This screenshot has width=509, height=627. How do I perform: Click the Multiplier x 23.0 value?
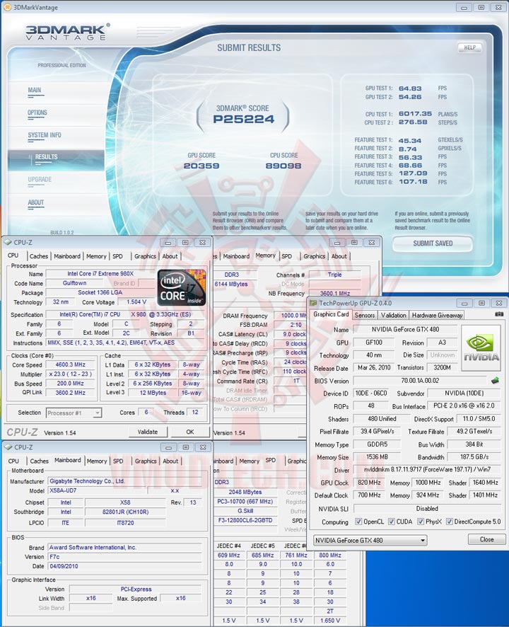70,374
